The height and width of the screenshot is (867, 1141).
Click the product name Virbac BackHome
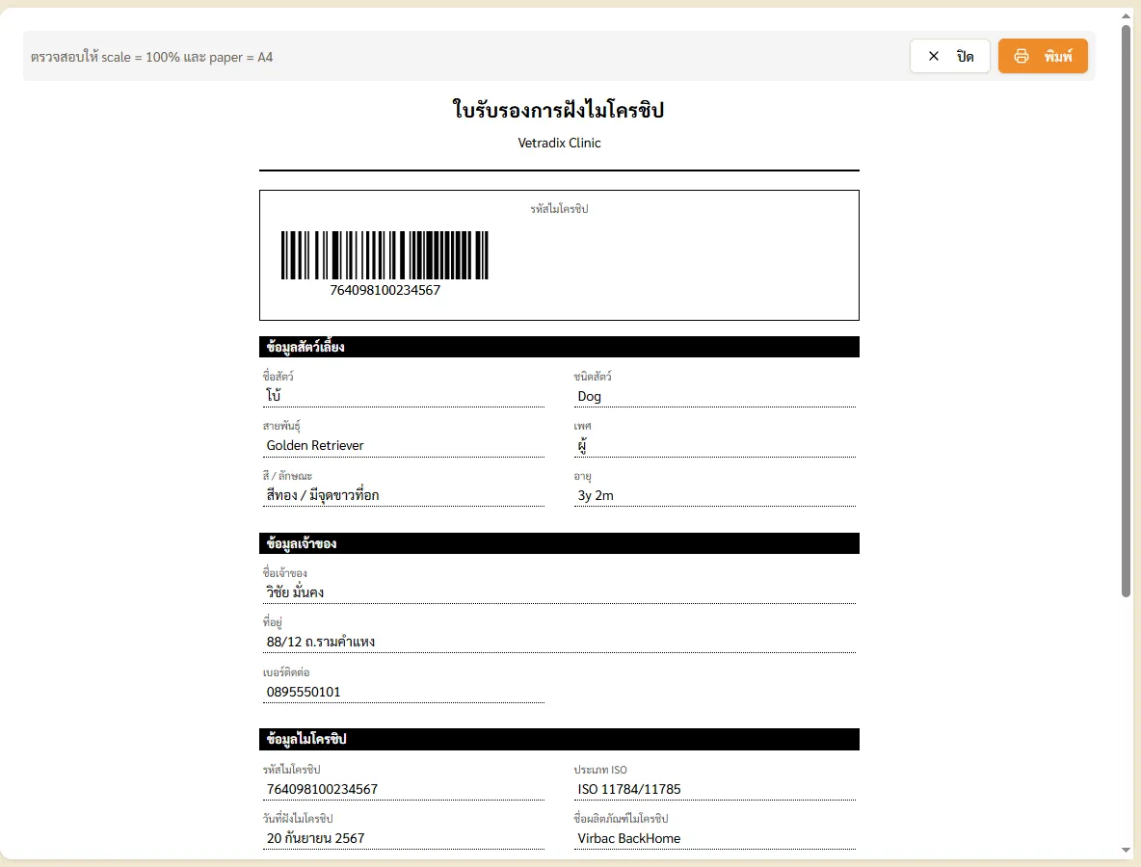(x=628, y=838)
